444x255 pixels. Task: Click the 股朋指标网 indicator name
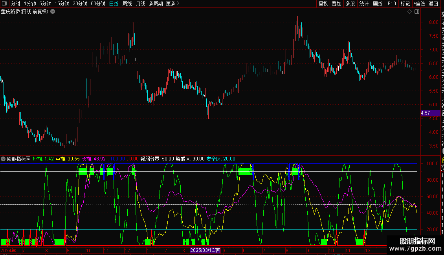point(19,159)
